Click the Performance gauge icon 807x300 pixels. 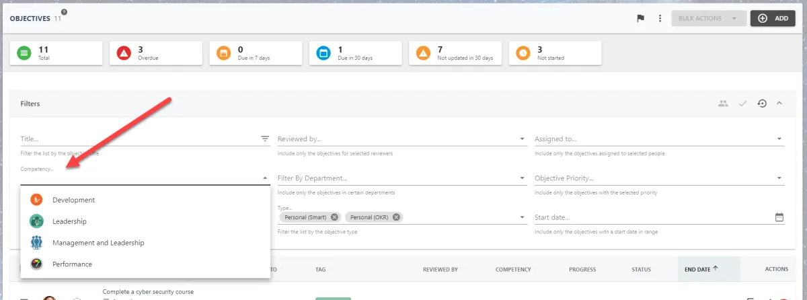point(36,264)
